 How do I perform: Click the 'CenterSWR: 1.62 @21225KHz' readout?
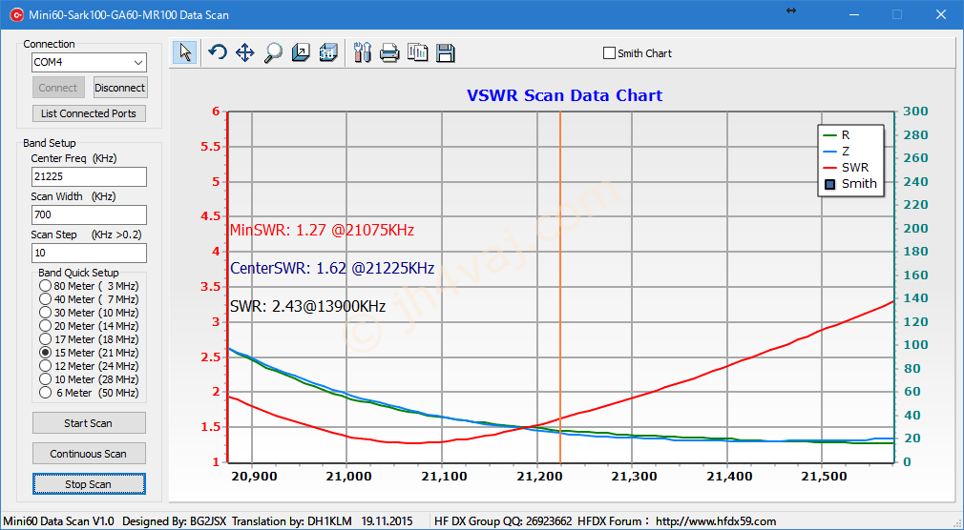[x=332, y=269]
